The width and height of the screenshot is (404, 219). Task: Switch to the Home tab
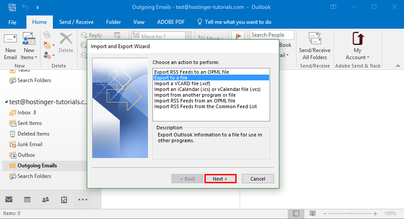click(x=39, y=22)
